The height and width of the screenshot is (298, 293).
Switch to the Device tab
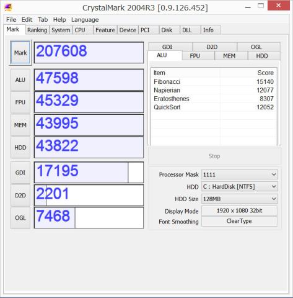click(128, 30)
